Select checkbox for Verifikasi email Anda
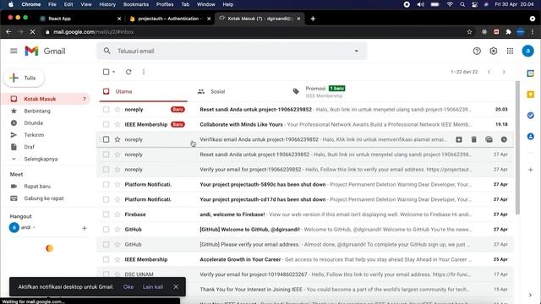 106,139
